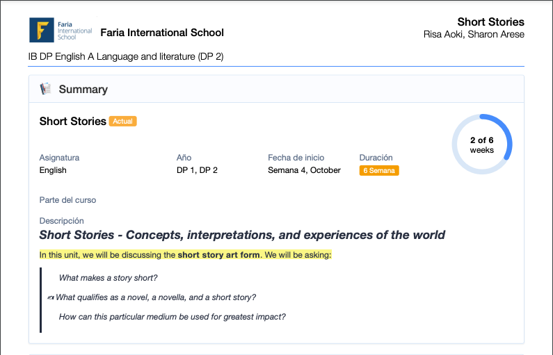Click the 'English' subject value
This screenshot has height=355, width=553.
53,170
